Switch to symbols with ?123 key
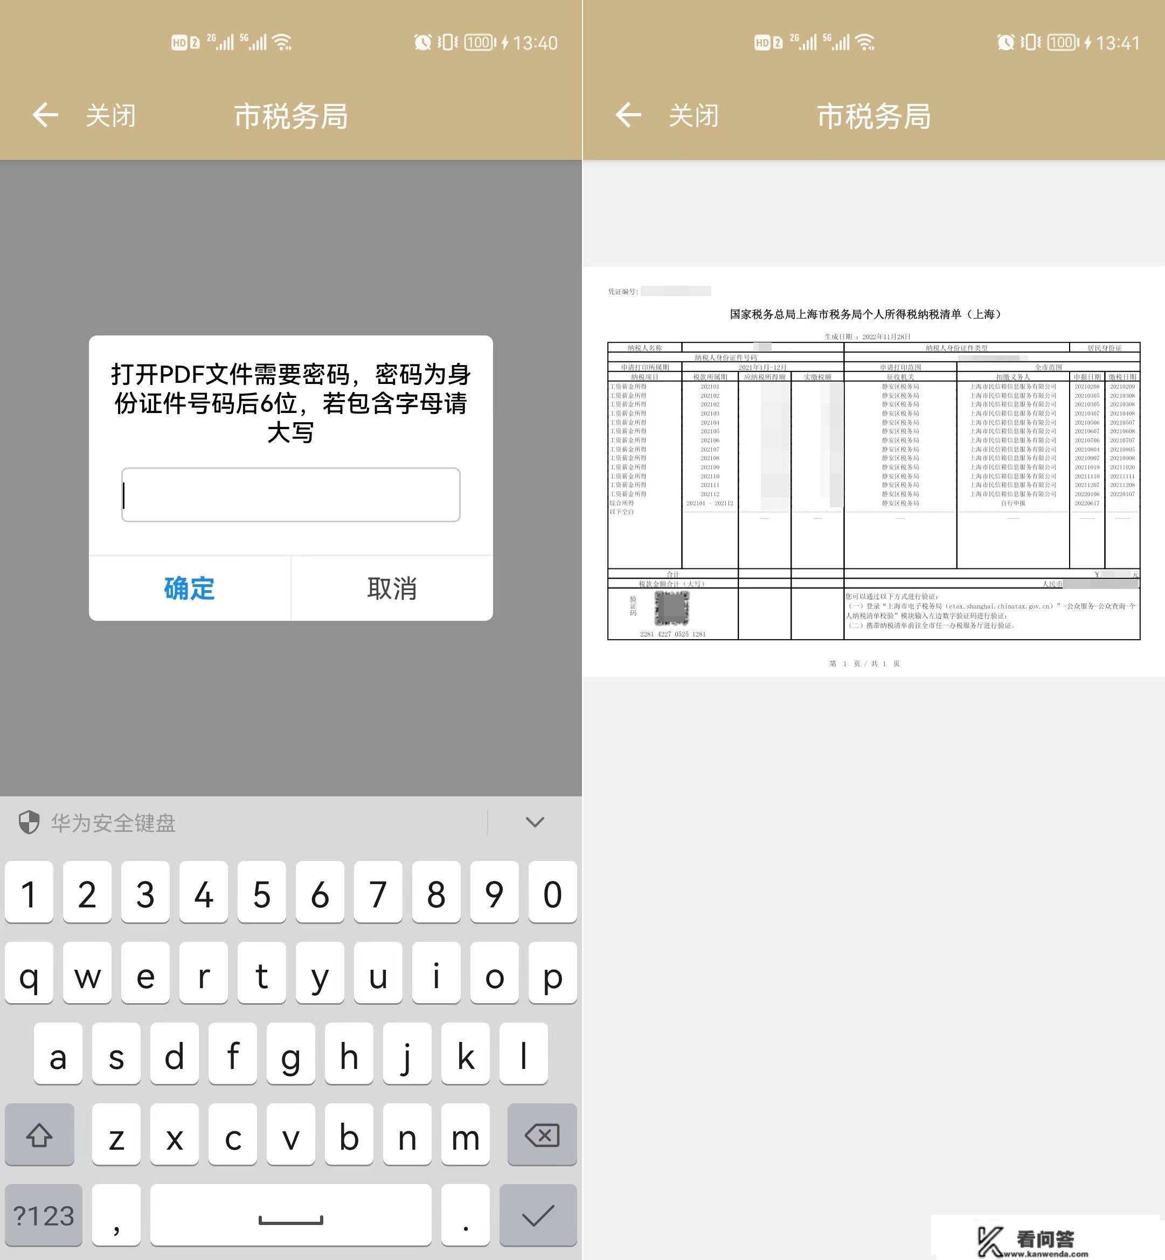The height and width of the screenshot is (1260, 1165). tap(44, 1215)
